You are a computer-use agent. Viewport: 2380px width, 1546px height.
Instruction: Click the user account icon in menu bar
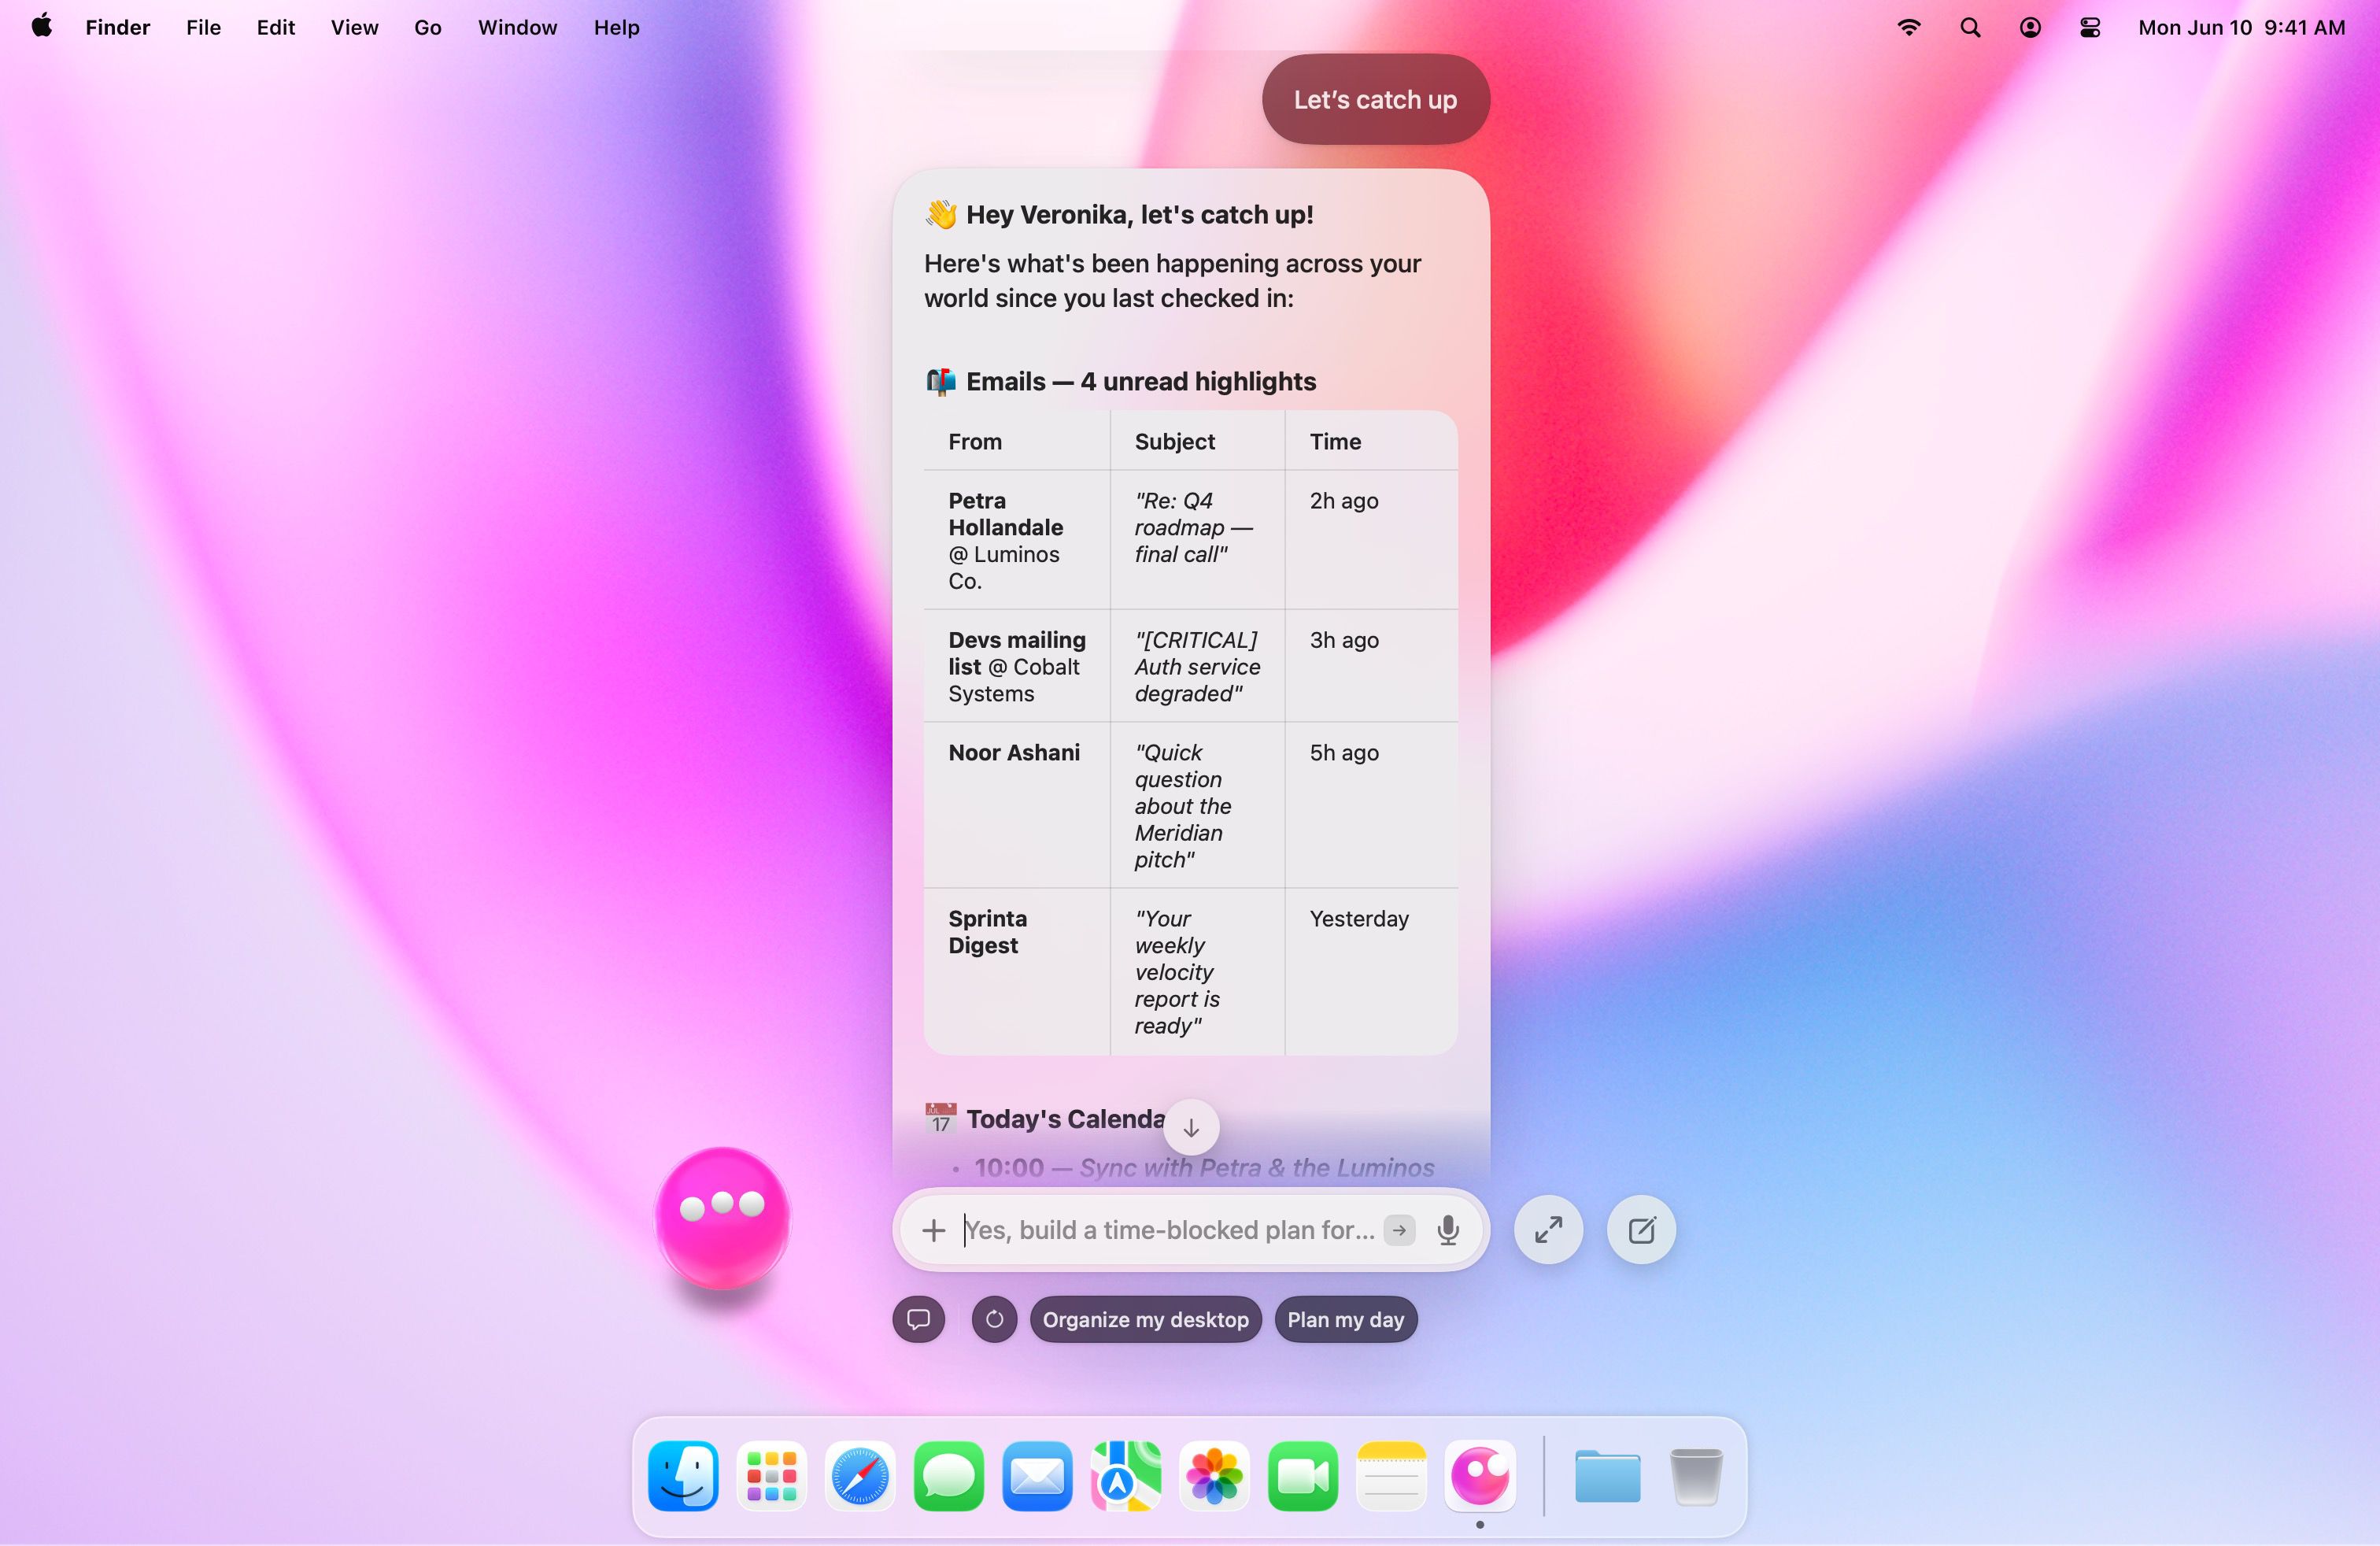pyautogui.click(x=2030, y=28)
